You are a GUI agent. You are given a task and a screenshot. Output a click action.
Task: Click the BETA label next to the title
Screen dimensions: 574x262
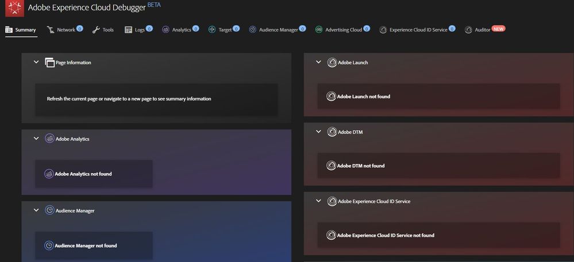[154, 5]
